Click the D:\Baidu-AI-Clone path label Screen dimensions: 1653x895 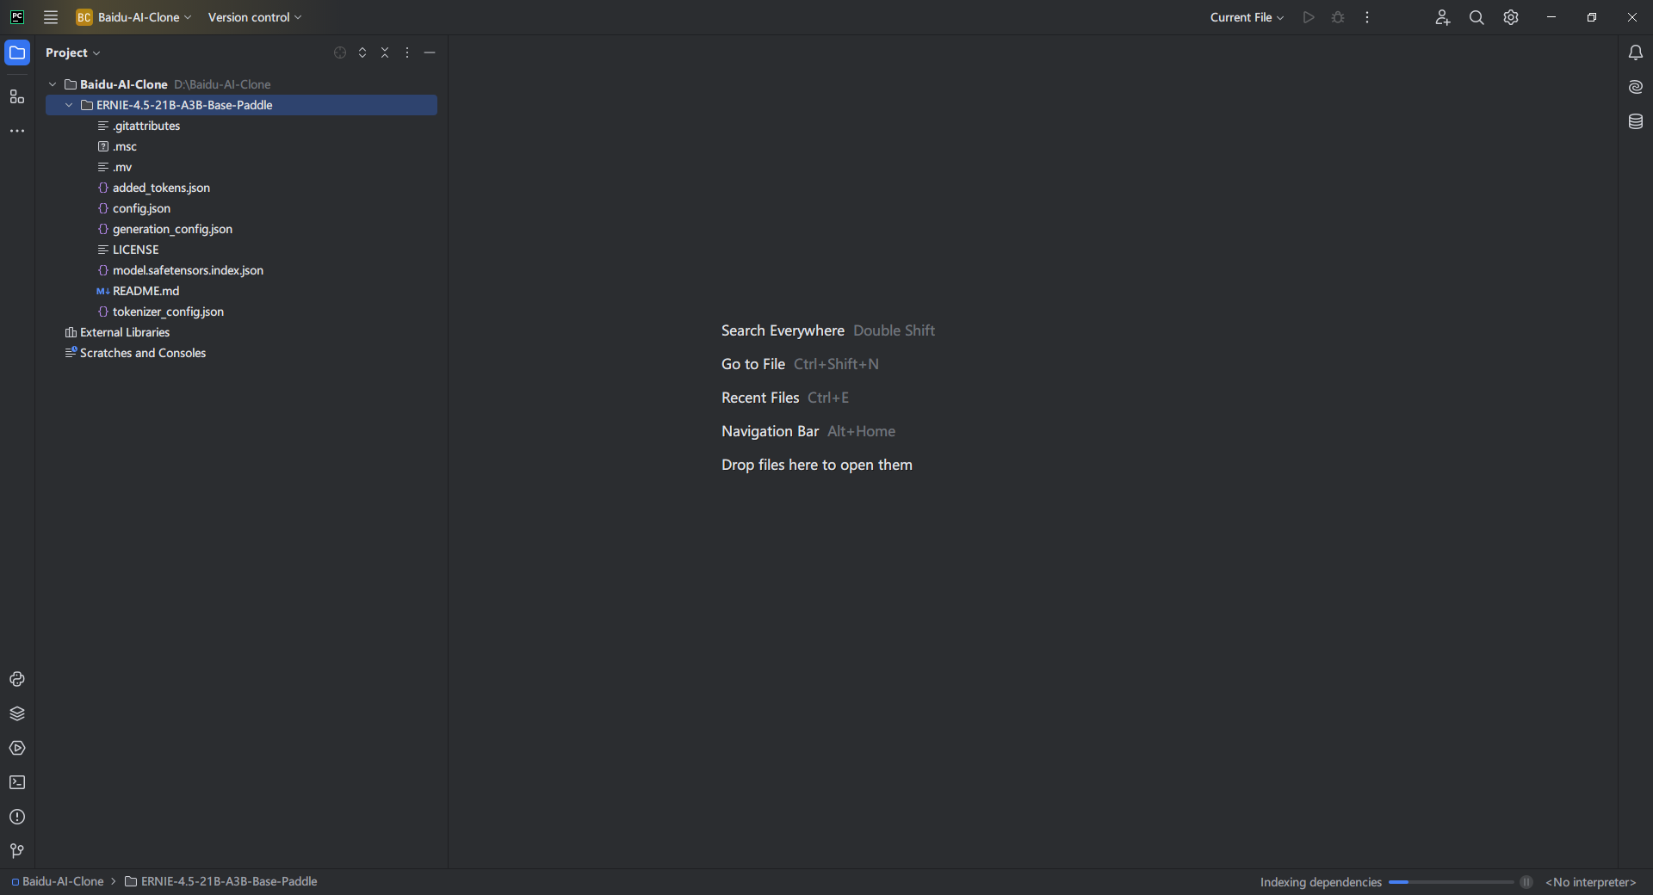tap(222, 84)
